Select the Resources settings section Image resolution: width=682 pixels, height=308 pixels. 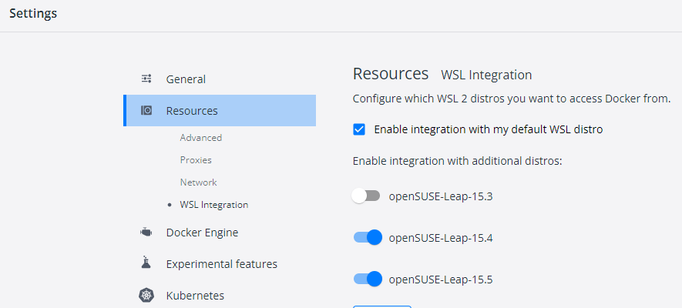[x=220, y=110]
